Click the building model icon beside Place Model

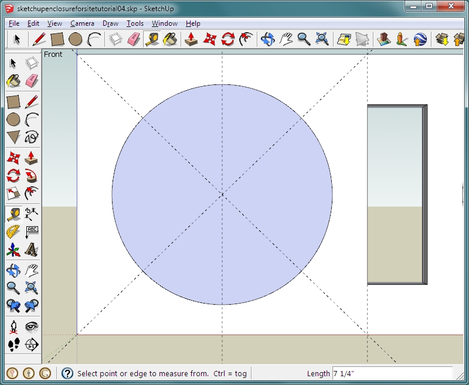click(384, 39)
